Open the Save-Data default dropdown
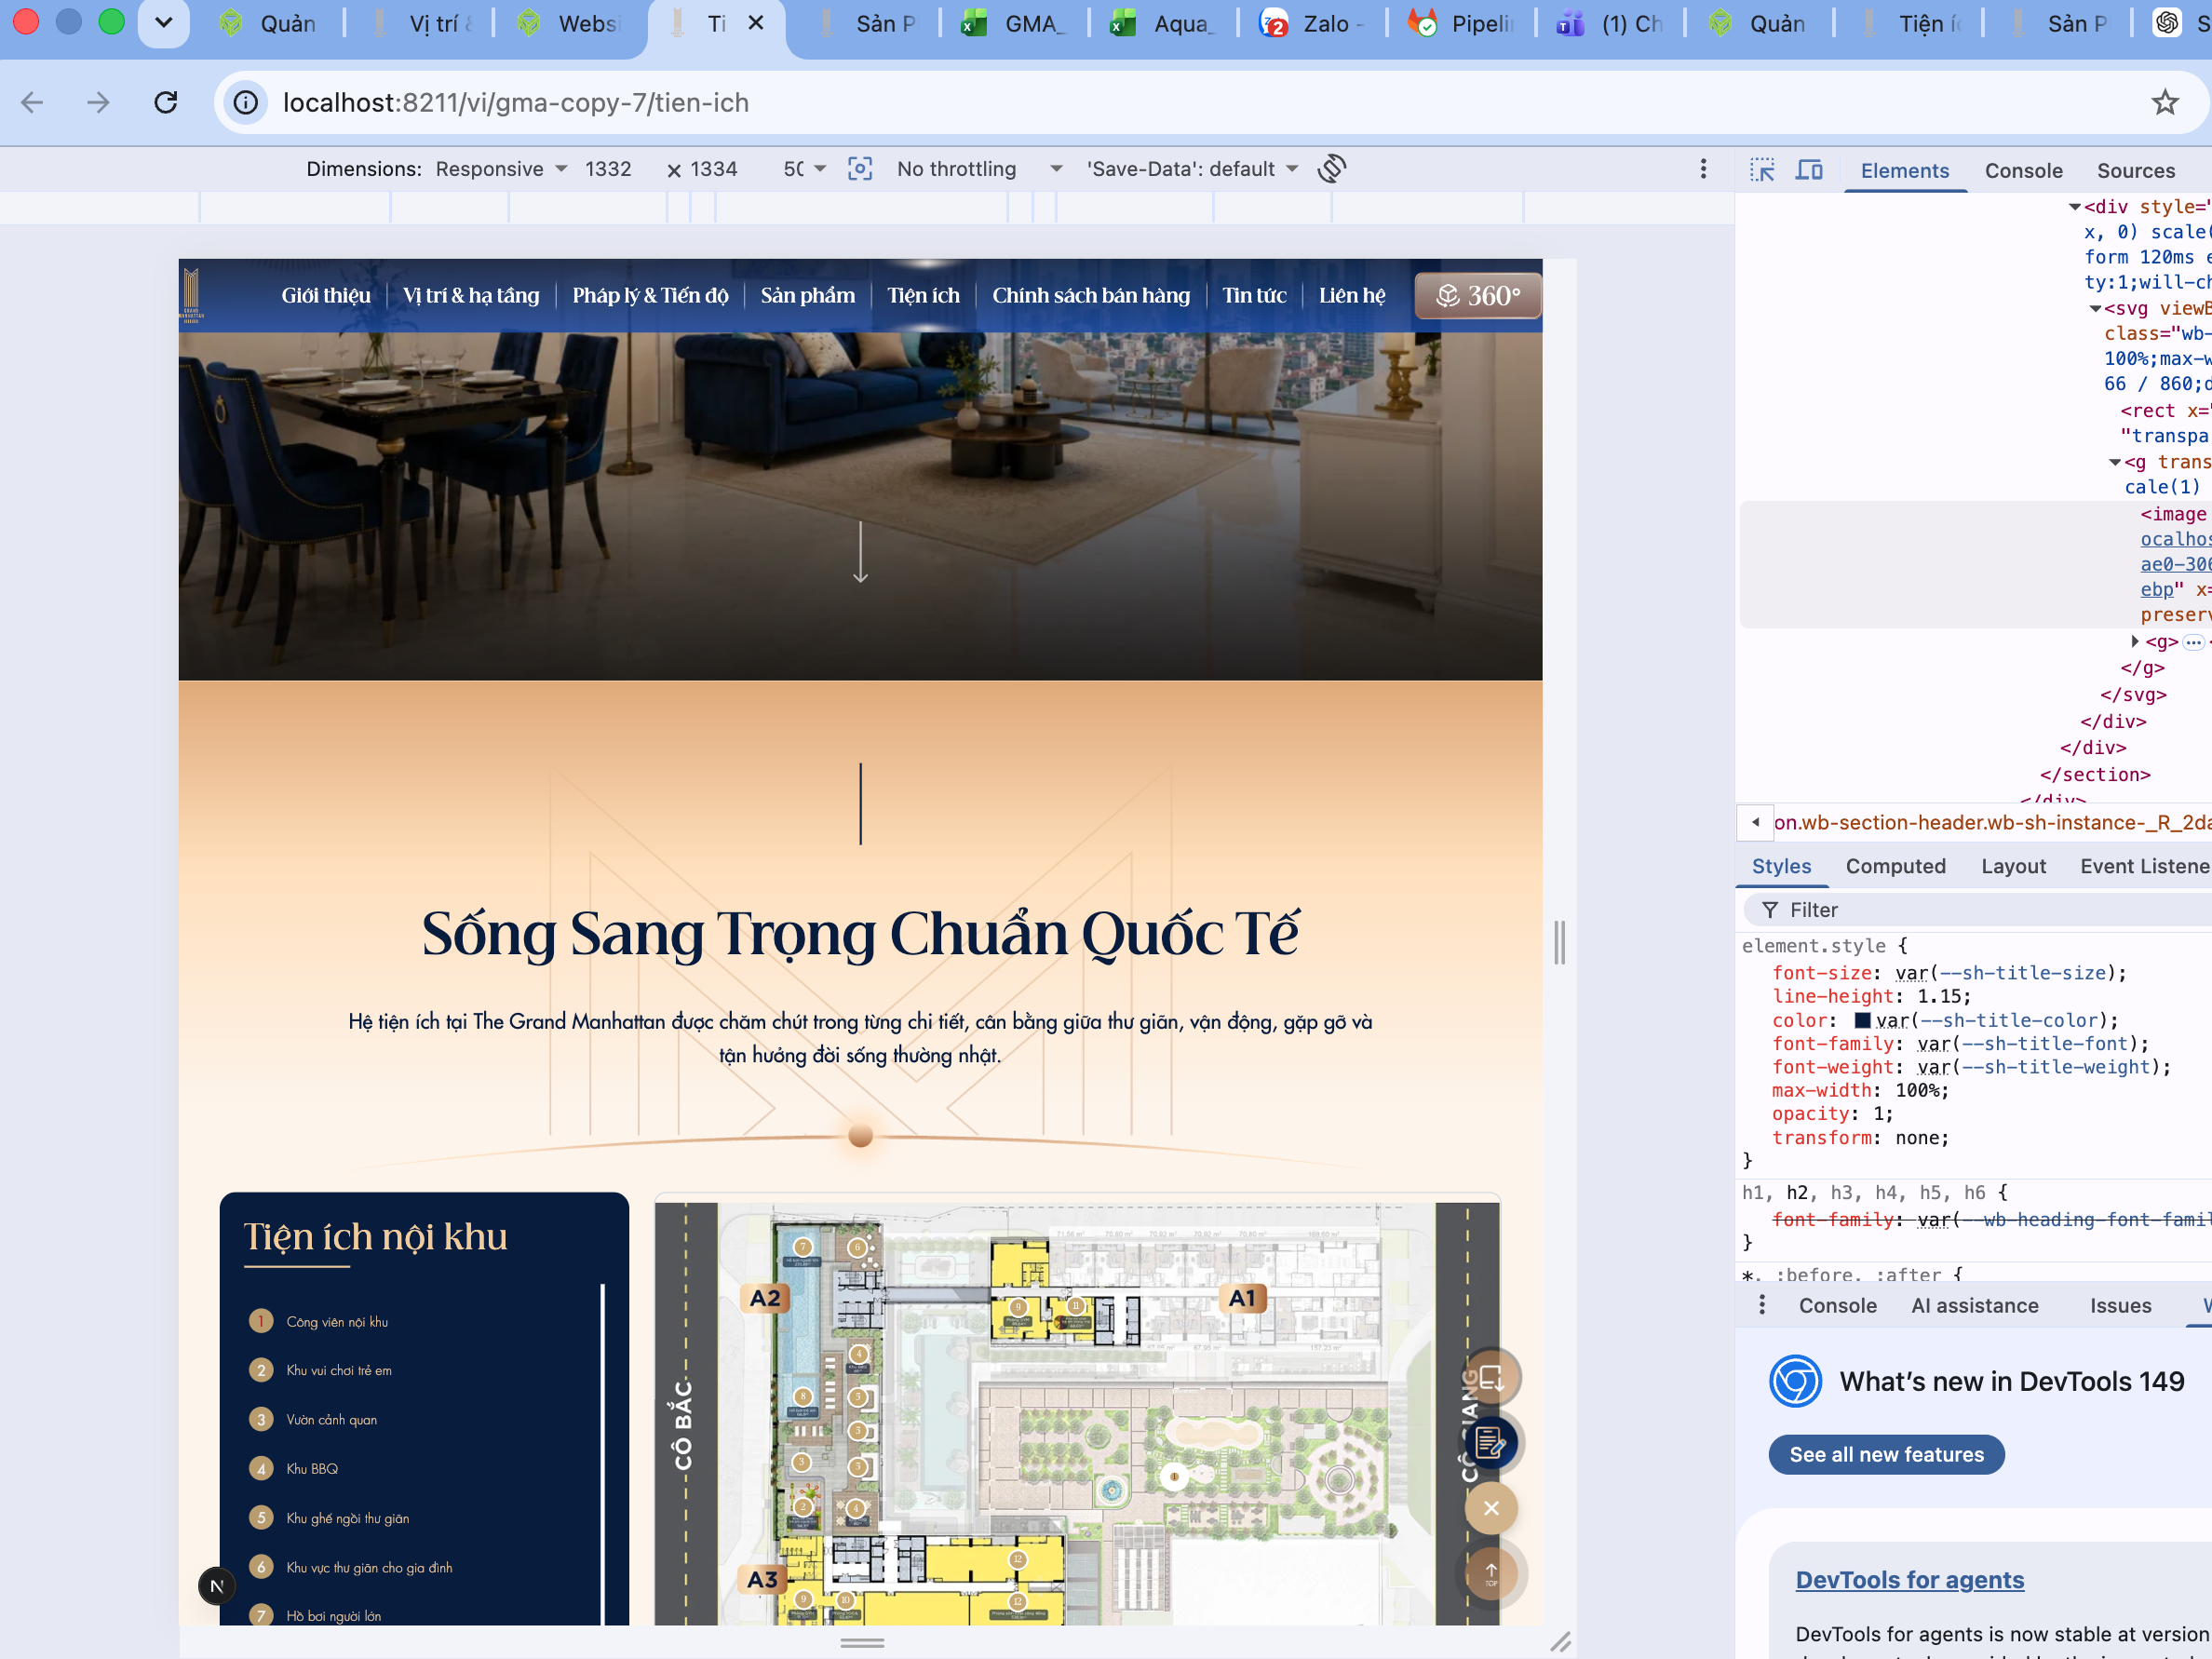This screenshot has width=2212, height=1659. 1192,169
